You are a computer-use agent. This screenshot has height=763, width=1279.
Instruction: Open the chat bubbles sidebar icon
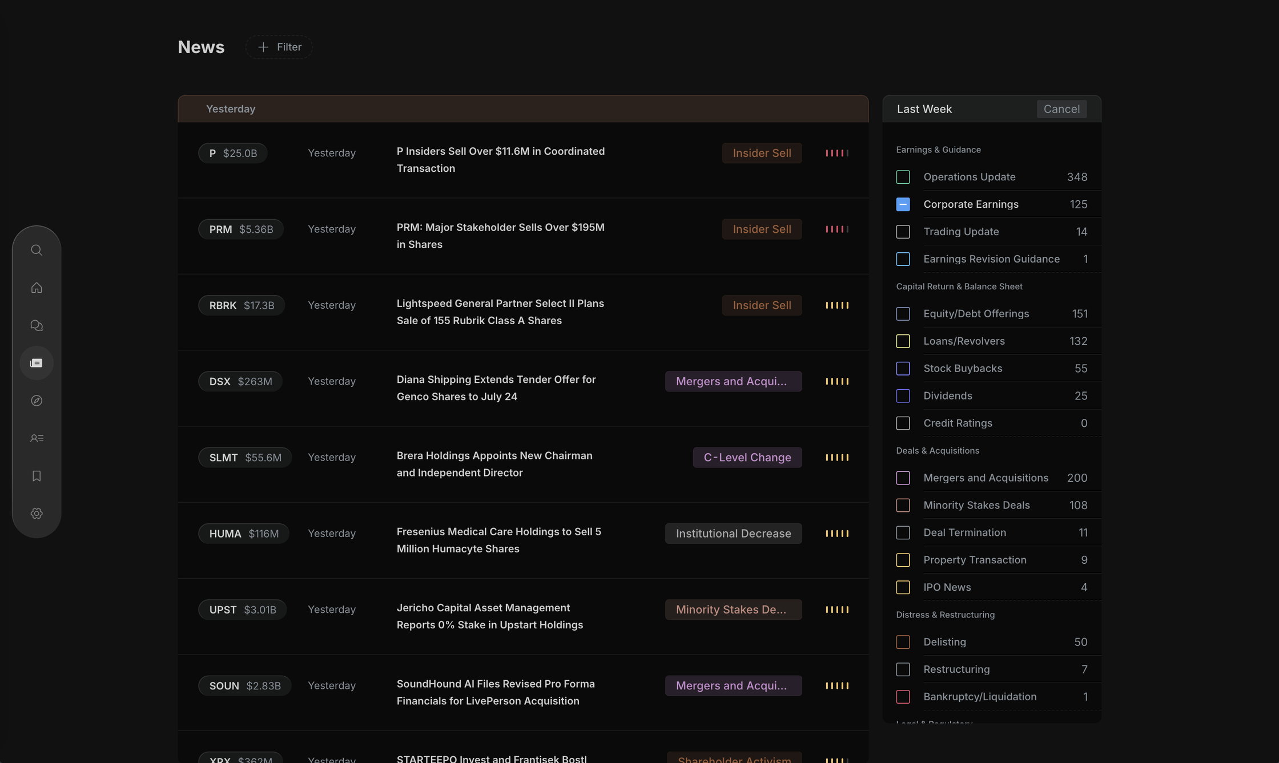(x=37, y=326)
